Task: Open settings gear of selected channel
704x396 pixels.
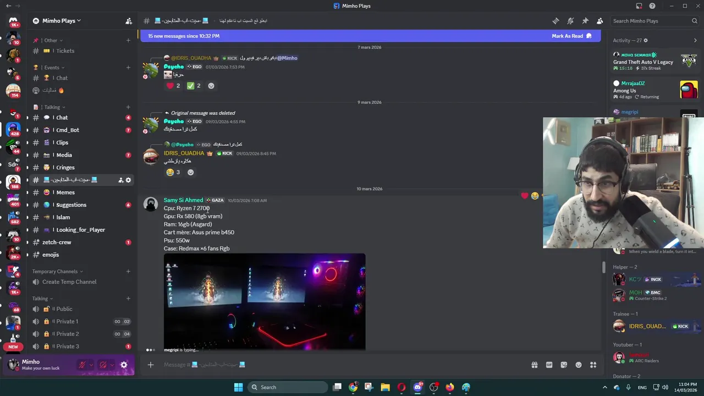Action: pos(129,180)
